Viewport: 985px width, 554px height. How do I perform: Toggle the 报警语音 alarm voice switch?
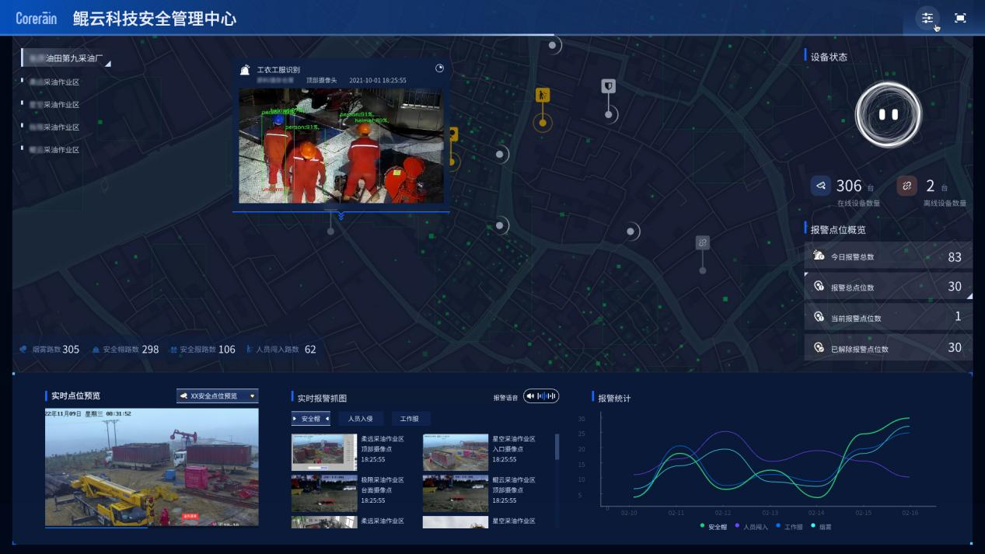[x=541, y=396]
